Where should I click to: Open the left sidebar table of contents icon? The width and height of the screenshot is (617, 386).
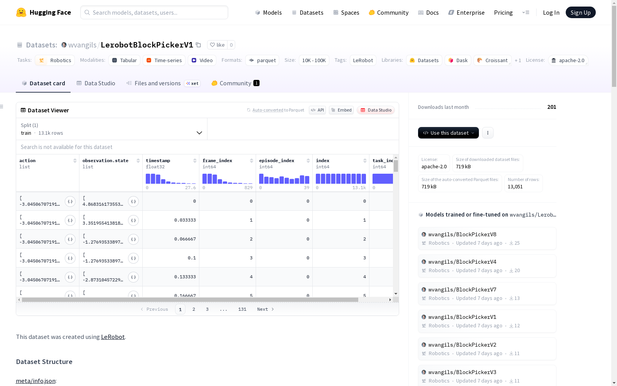2,107
